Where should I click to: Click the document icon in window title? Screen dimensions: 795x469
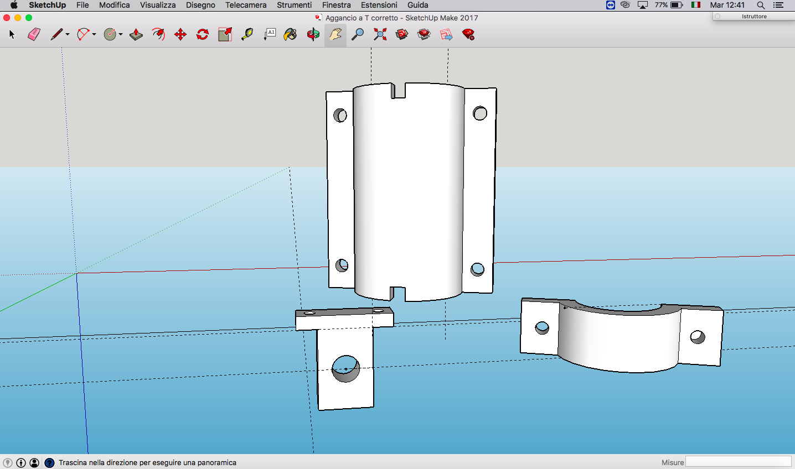pyautogui.click(x=318, y=18)
